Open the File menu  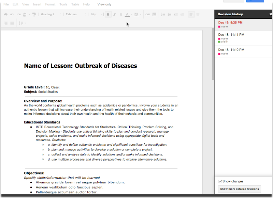coord(6,4)
